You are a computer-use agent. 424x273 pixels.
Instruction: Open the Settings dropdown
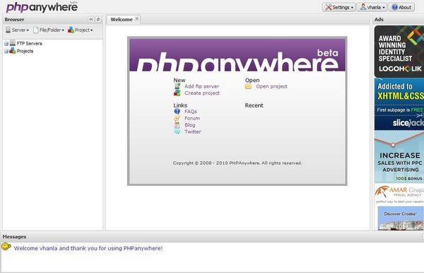339,7
